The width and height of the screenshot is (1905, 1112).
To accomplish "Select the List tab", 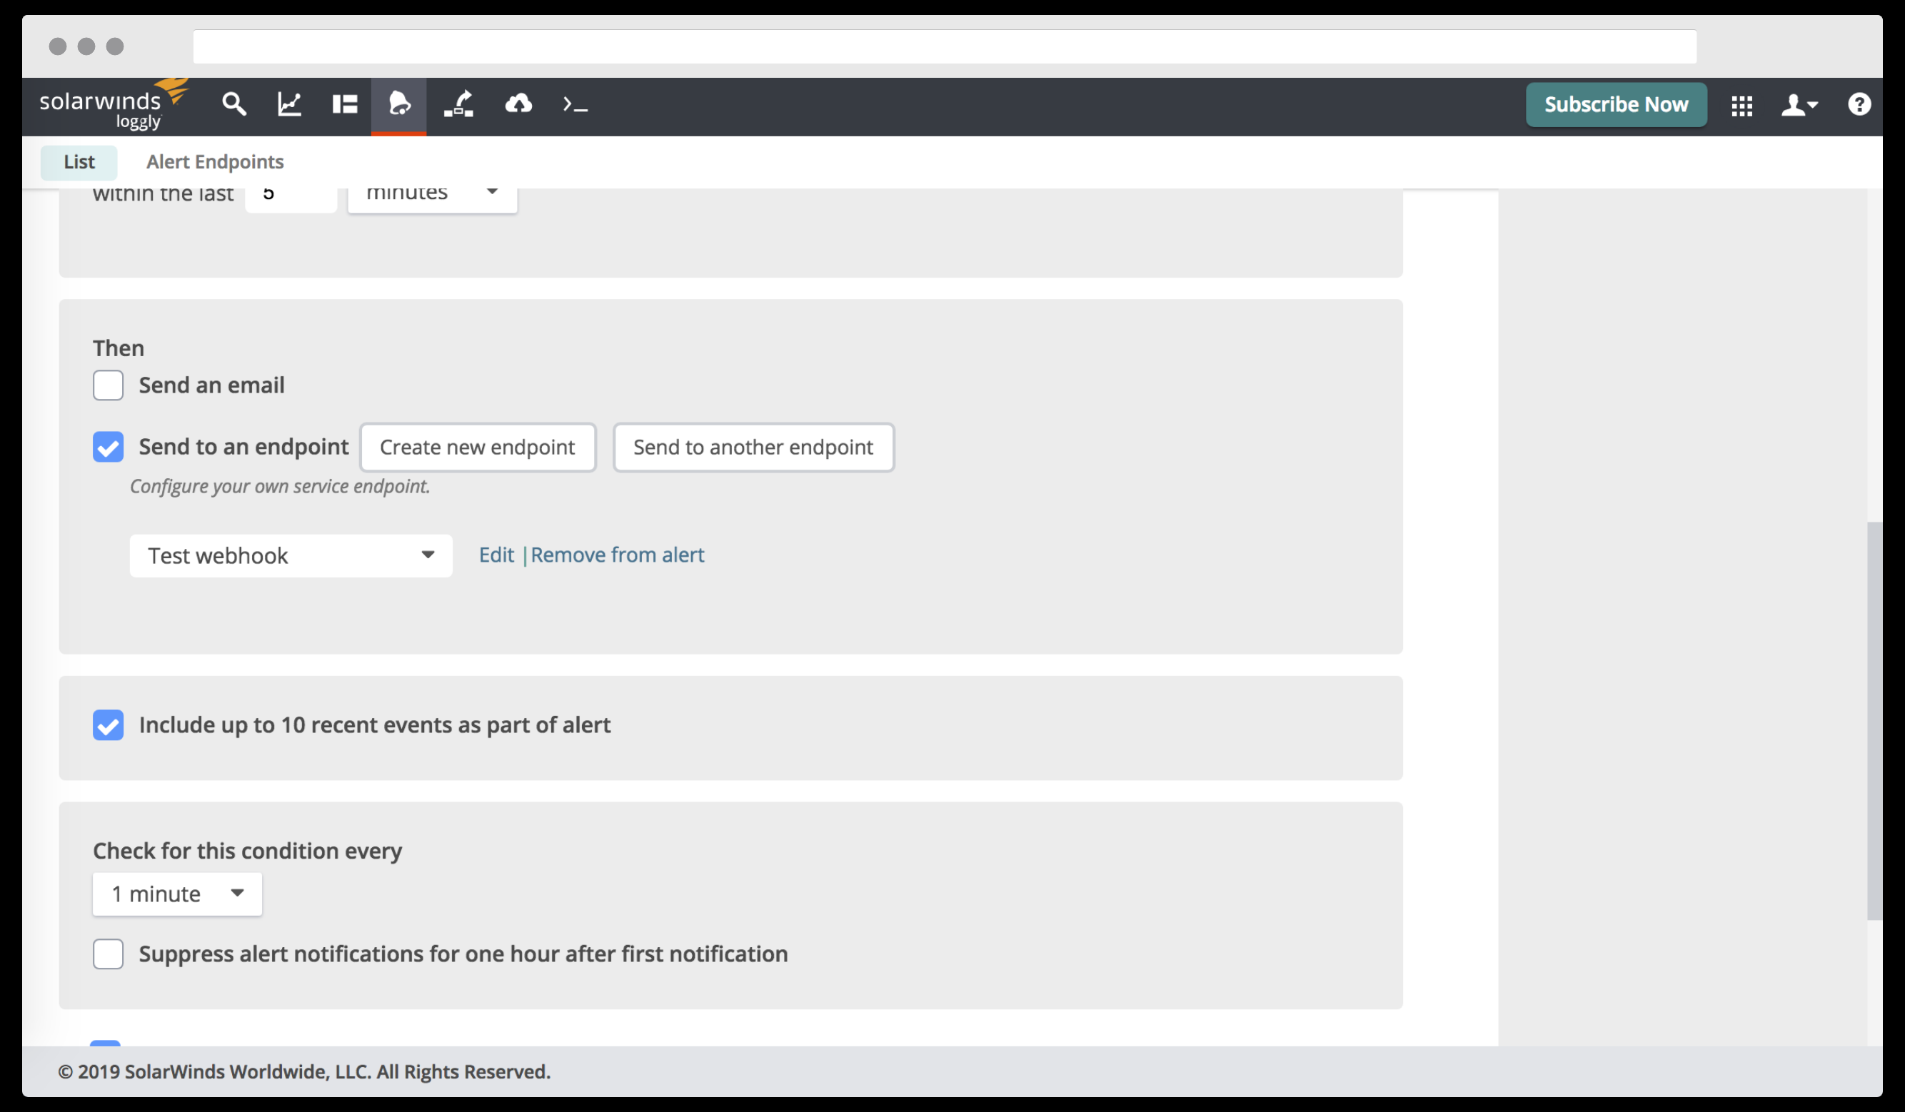I will click(79, 162).
